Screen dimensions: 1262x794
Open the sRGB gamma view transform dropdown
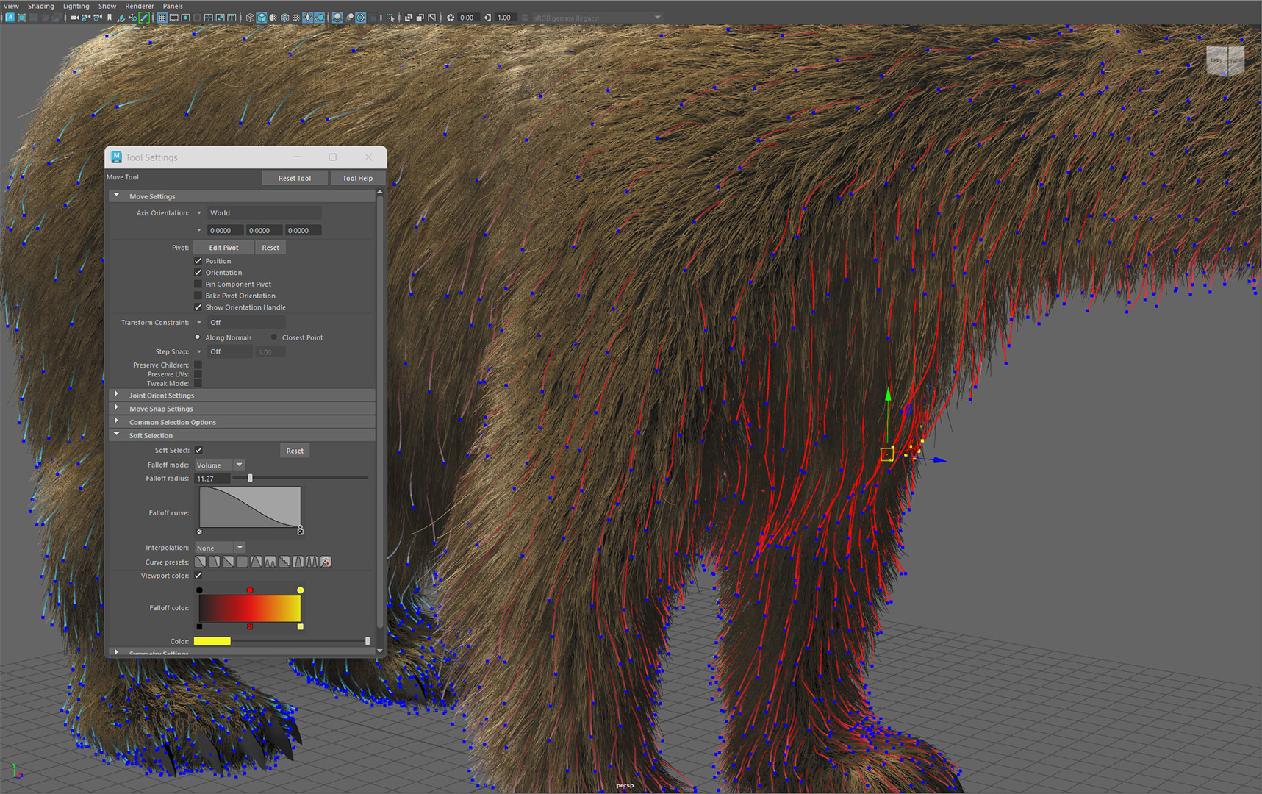coord(598,18)
